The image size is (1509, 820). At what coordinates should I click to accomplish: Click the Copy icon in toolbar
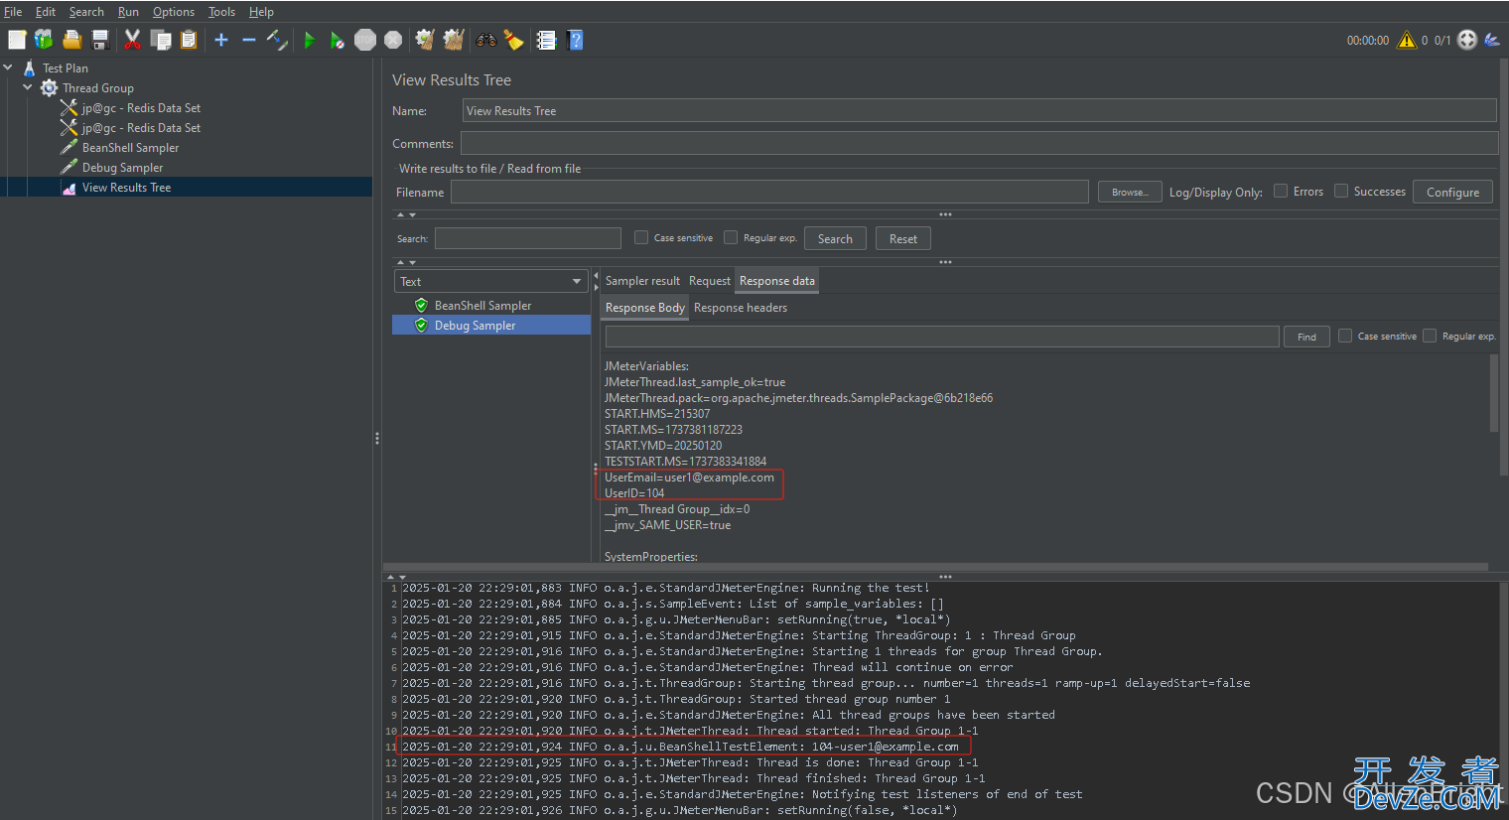pyautogui.click(x=161, y=40)
